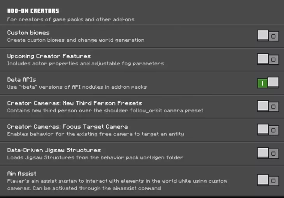This screenshot has height=198, width=284.
Task: Toggle Data-Driven Jigsaw Structures on
Action: 268,153
